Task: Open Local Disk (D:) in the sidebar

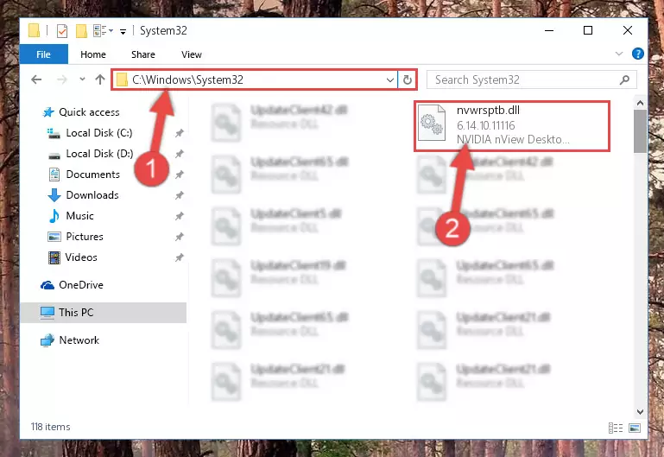Action: [99, 154]
